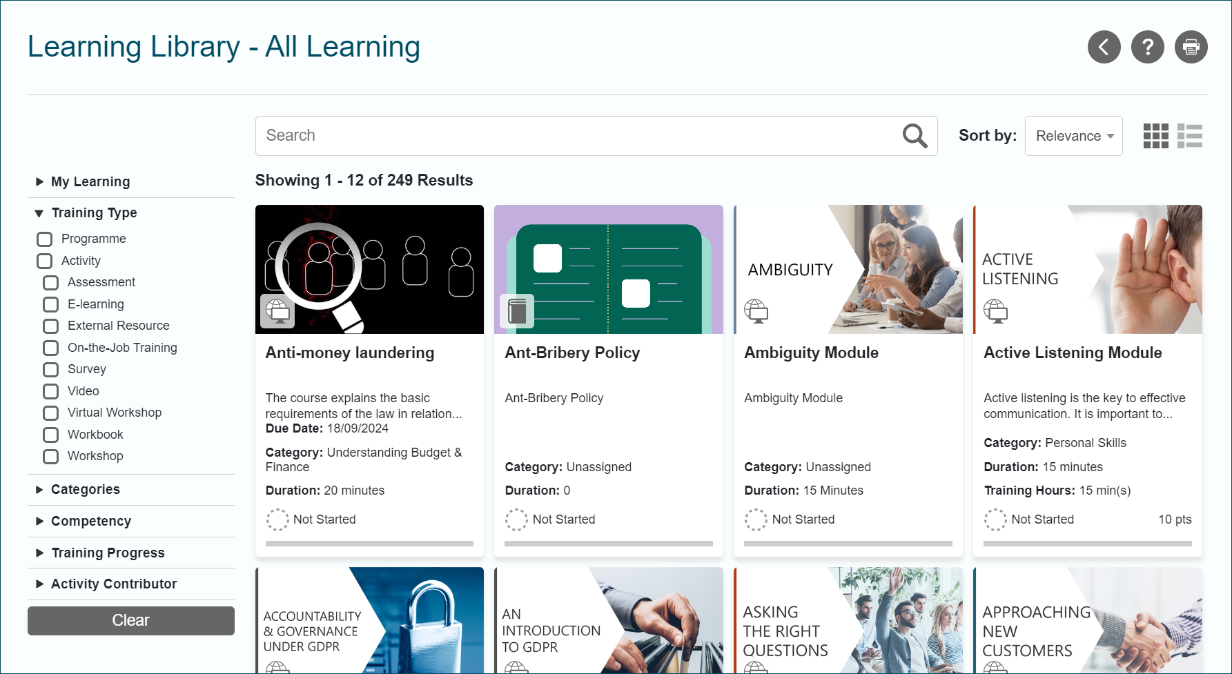The image size is (1232, 674).
Task: Expand the Training Progress section
Action: (x=131, y=553)
